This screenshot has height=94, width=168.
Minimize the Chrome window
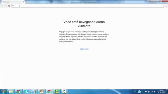pos(157,1)
